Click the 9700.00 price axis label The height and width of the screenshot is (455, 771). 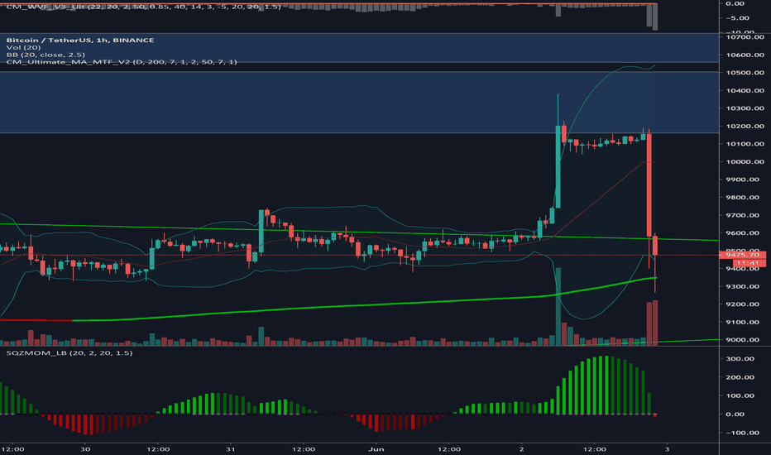[x=743, y=215]
